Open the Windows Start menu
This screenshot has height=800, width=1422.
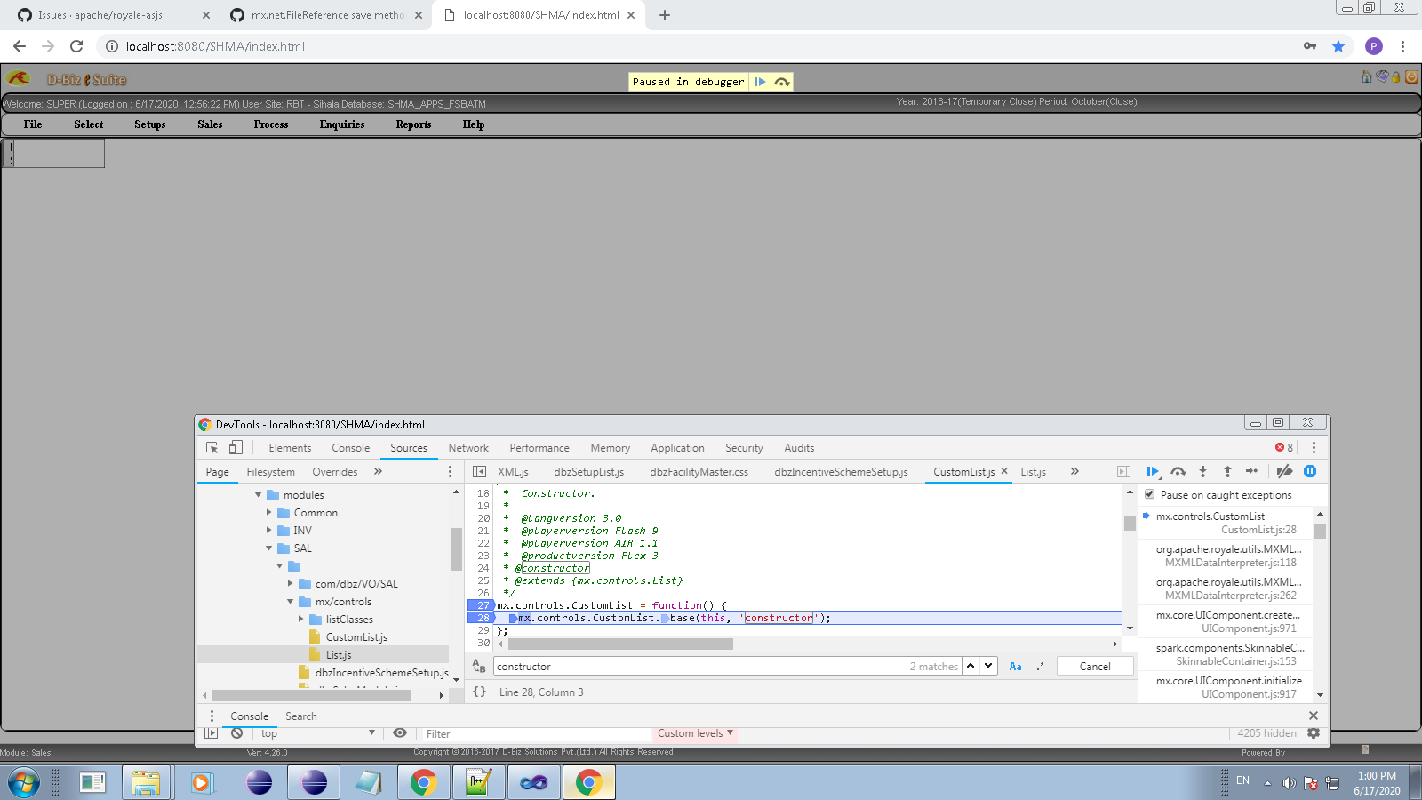coord(24,783)
